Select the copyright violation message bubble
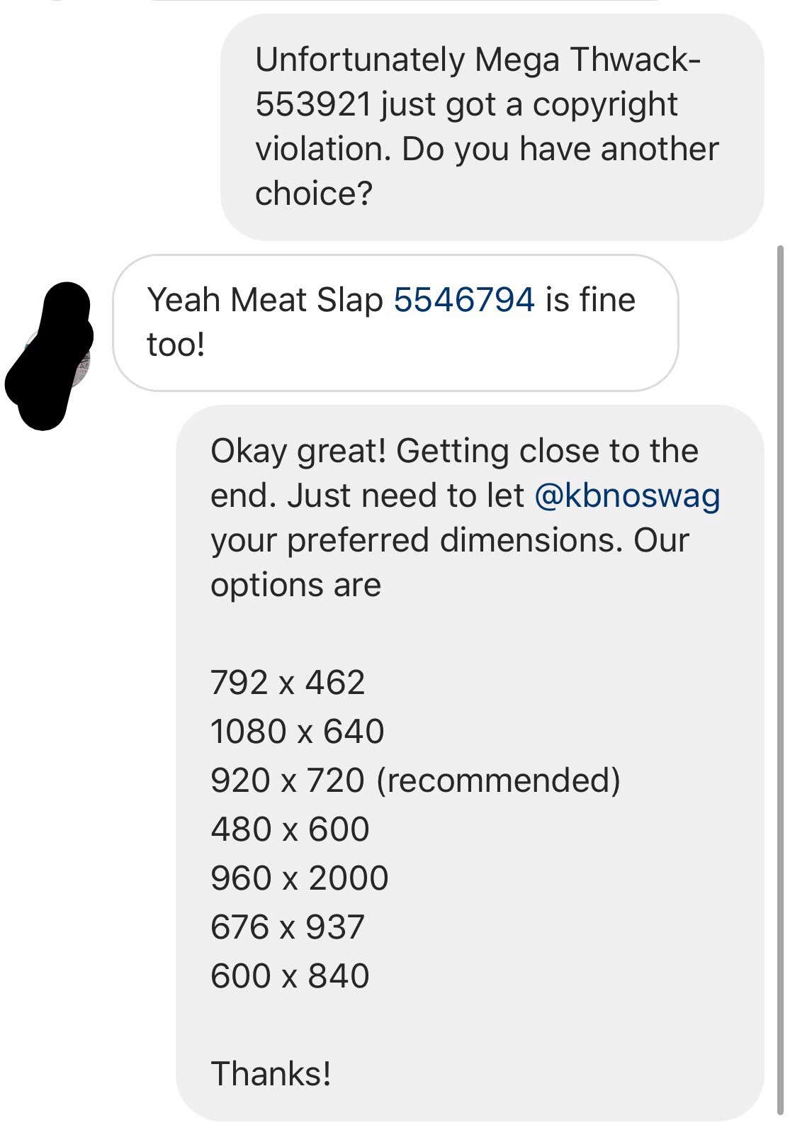 coord(492,128)
